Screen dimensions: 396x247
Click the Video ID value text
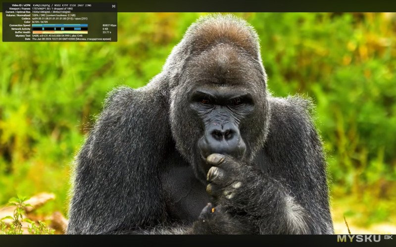coord(62,5)
